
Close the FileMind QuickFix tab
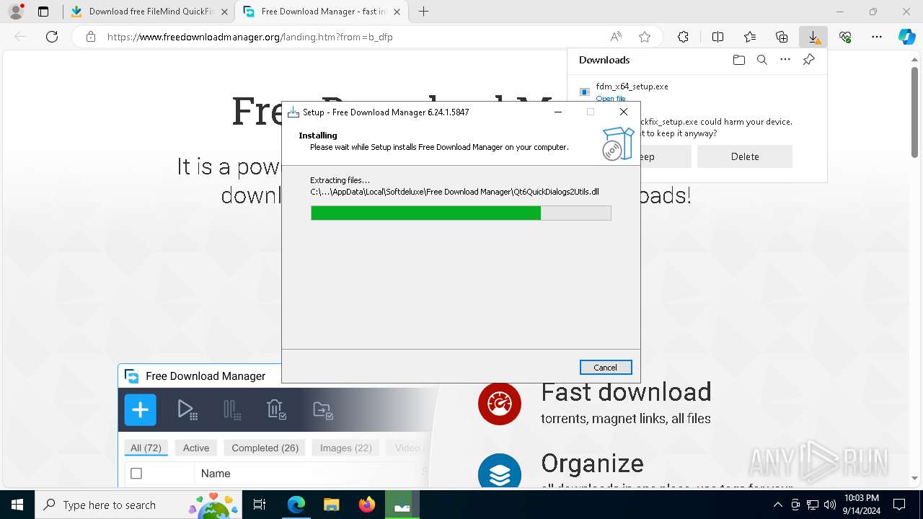point(224,12)
